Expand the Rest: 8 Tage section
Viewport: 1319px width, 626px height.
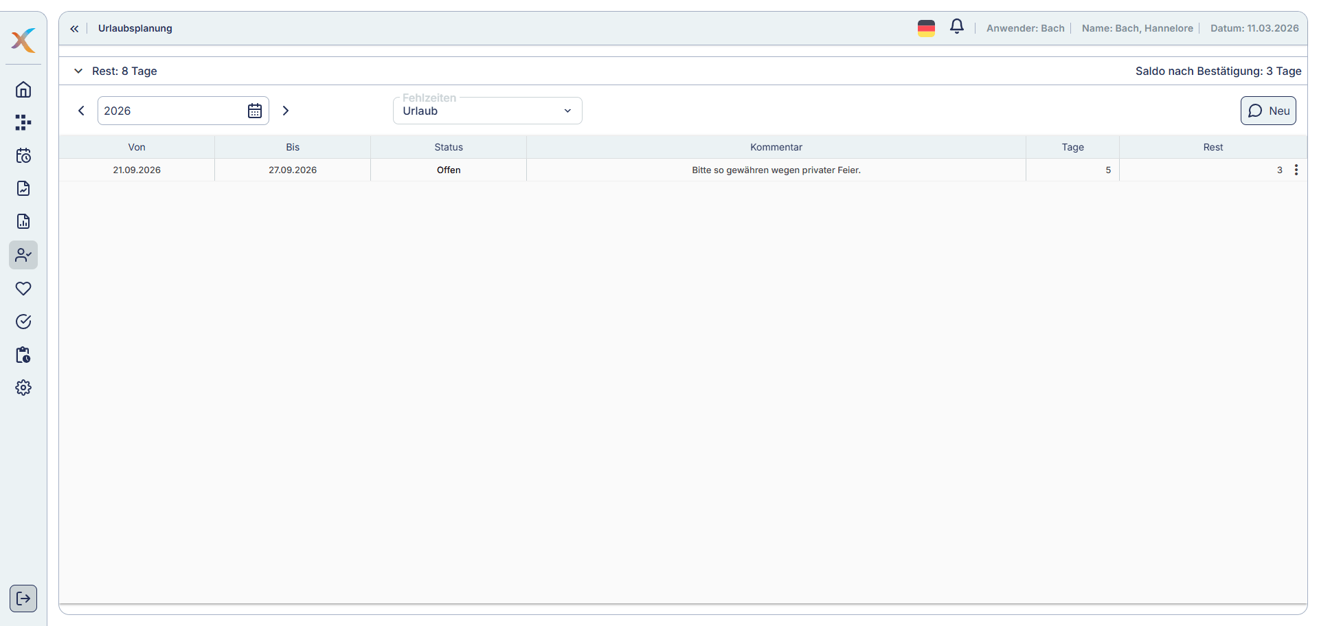tap(78, 71)
